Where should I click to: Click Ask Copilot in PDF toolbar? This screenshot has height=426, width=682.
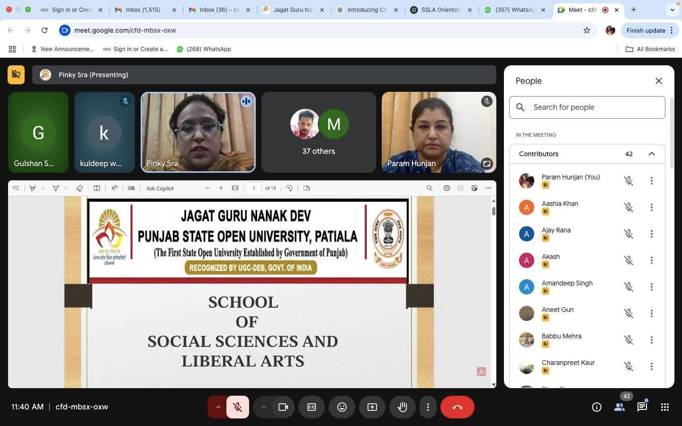160,188
